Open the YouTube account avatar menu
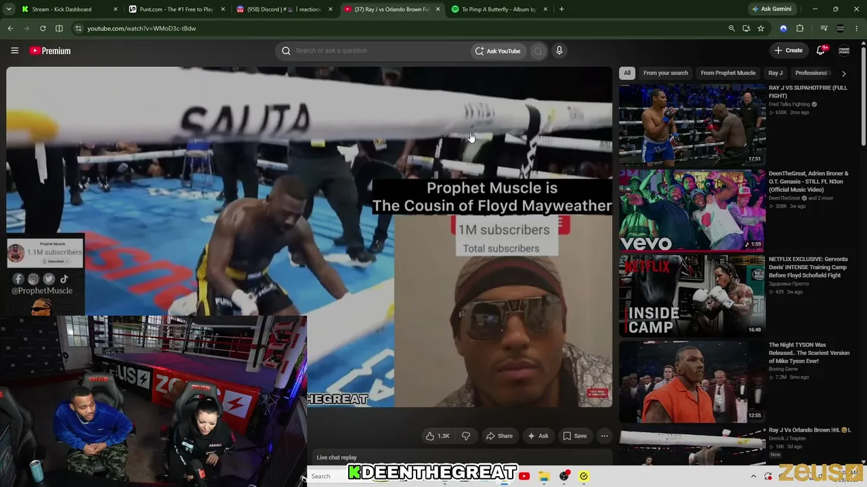The height and width of the screenshot is (487, 867). (844, 51)
